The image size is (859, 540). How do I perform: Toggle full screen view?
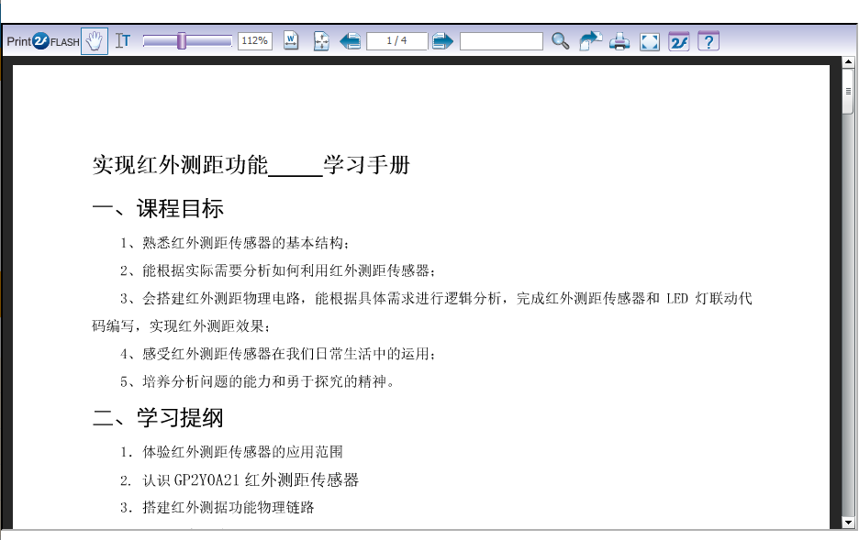coord(650,41)
